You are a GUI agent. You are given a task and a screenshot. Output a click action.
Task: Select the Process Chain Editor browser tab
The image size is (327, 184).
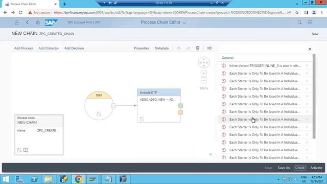pyautogui.click(x=31, y=4)
